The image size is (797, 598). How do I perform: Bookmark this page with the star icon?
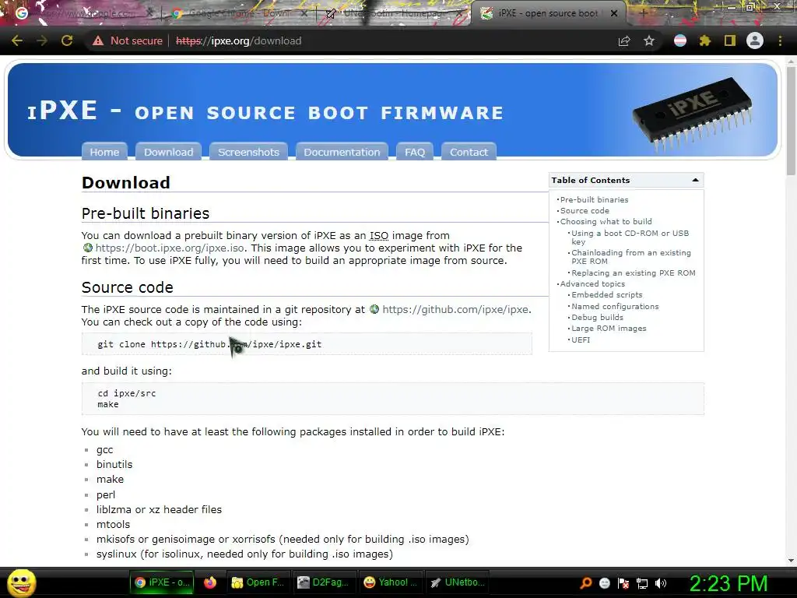point(649,40)
